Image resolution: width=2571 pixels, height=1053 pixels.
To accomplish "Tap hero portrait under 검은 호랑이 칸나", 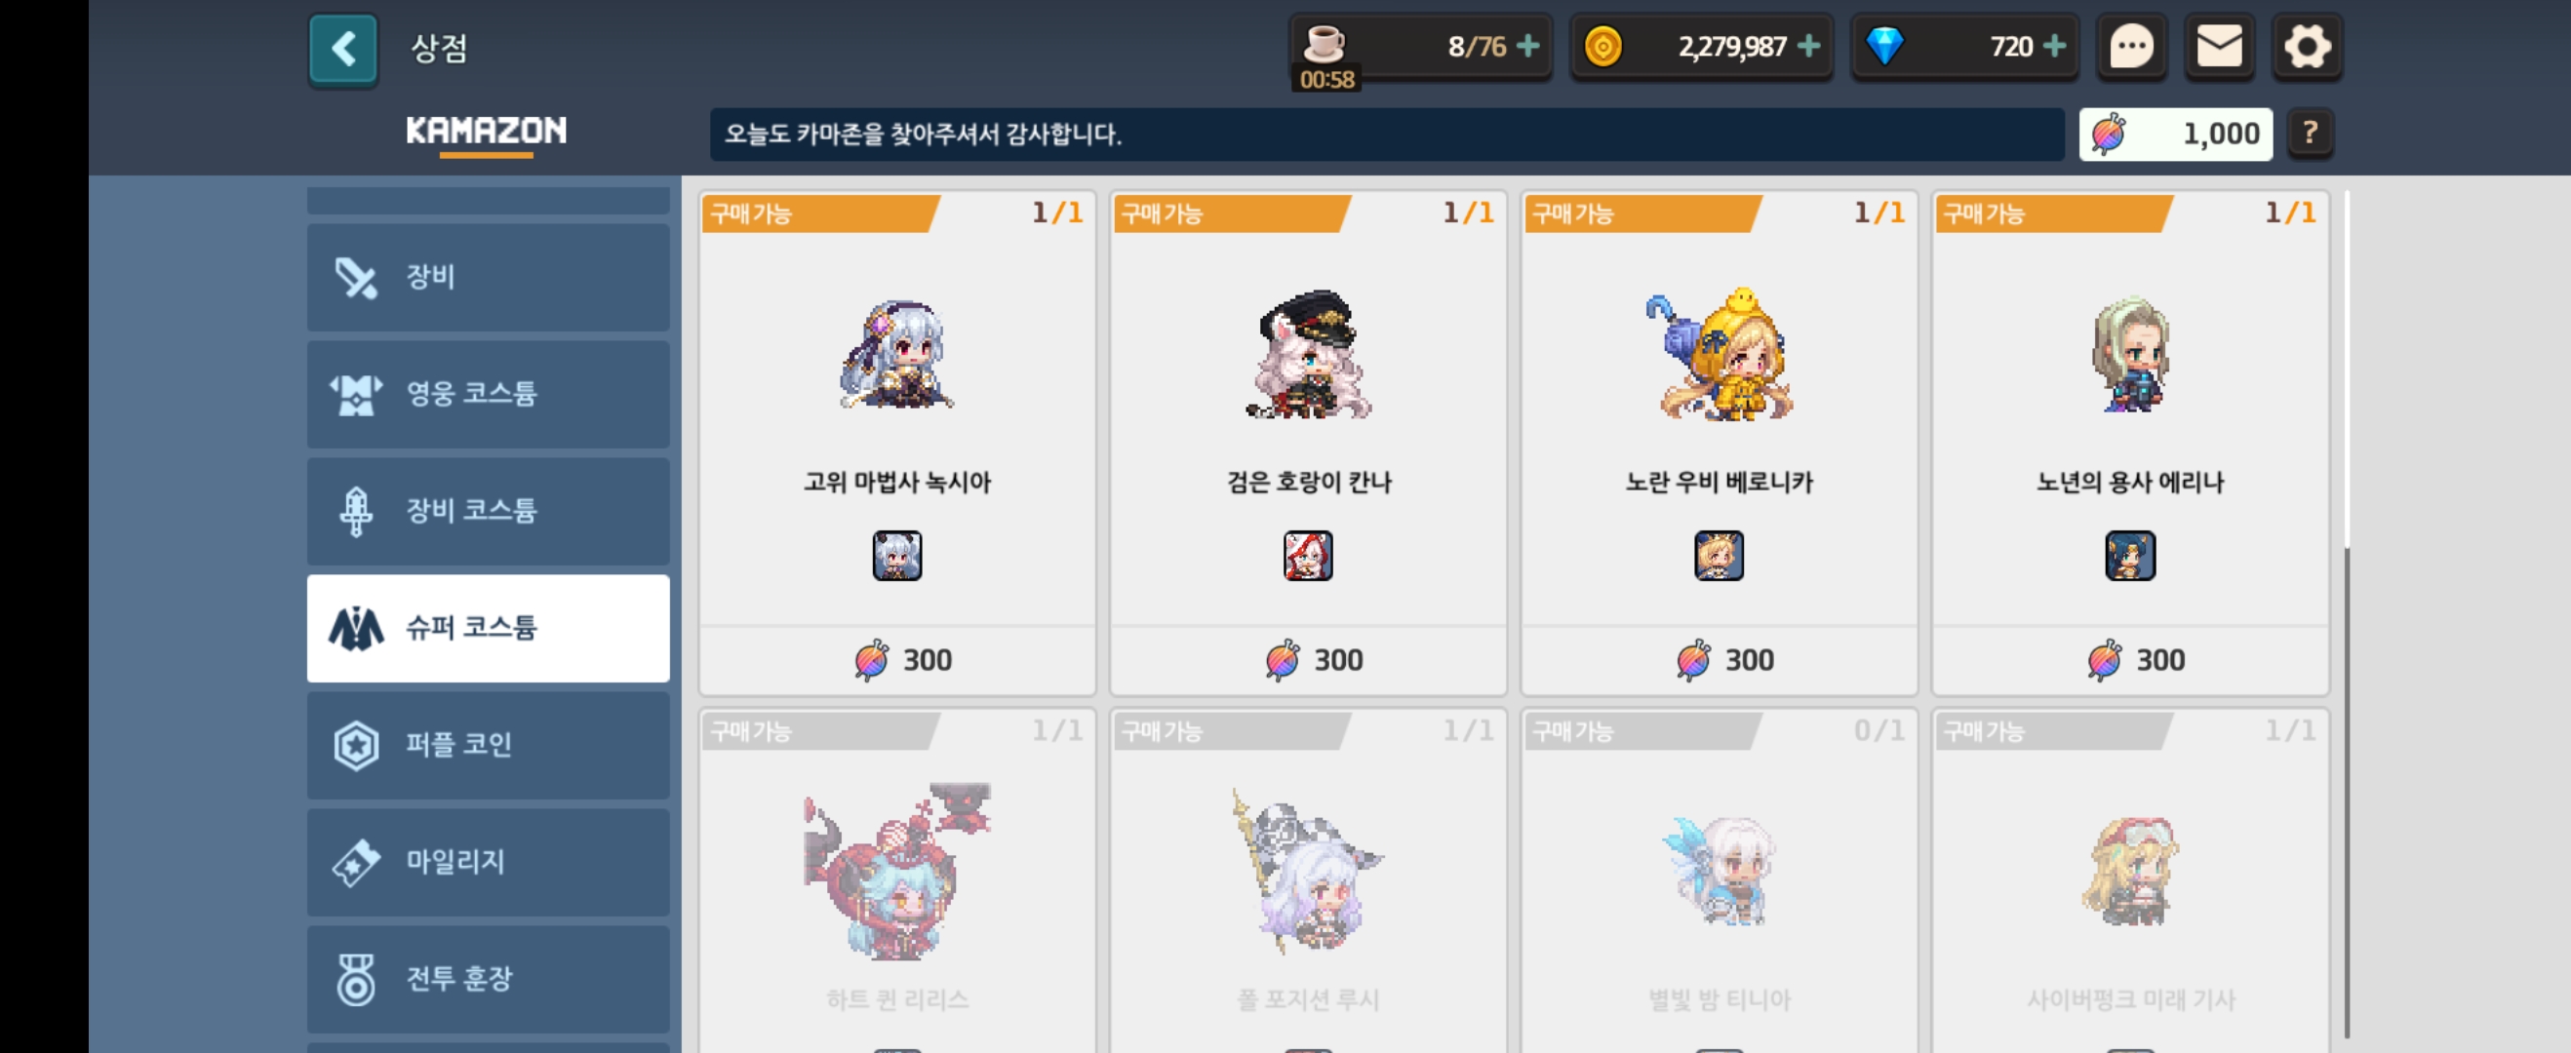I will [1308, 555].
